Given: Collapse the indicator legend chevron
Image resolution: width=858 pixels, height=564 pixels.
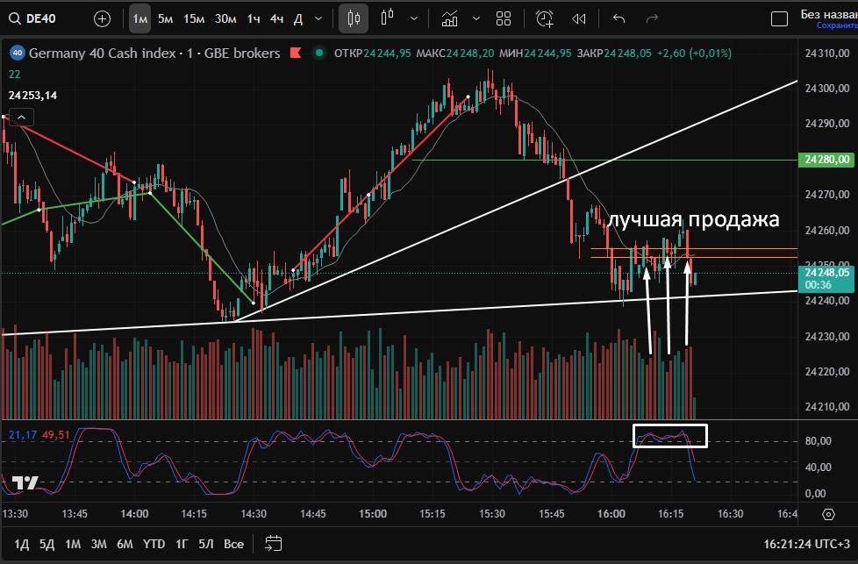Looking at the screenshot, I should [x=21, y=117].
